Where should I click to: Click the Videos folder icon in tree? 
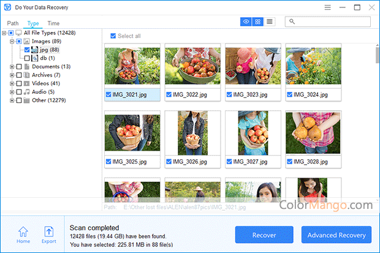point(26,83)
